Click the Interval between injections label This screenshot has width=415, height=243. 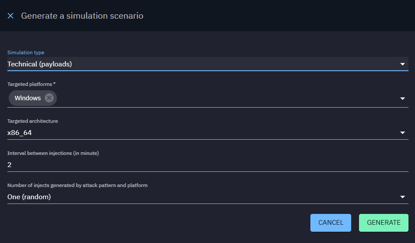point(53,153)
